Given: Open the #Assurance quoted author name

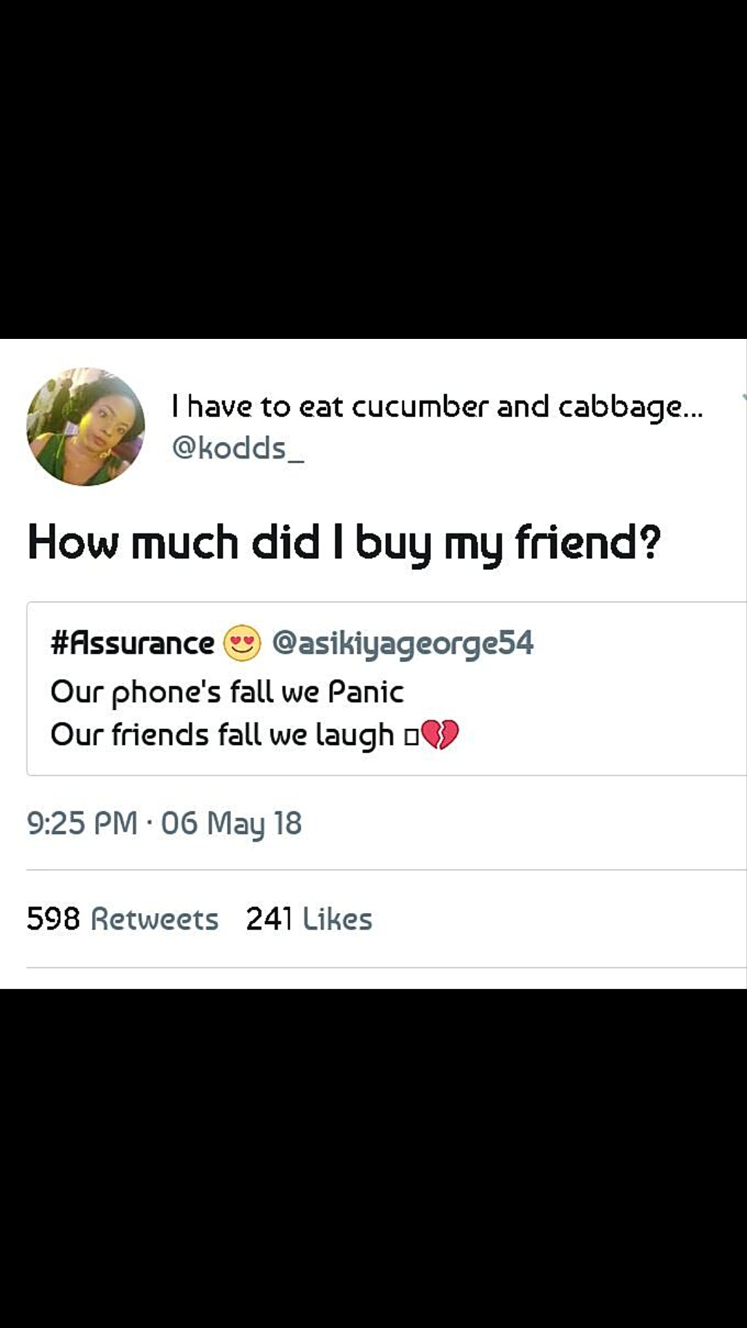Looking at the screenshot, I should click(133, 643).
